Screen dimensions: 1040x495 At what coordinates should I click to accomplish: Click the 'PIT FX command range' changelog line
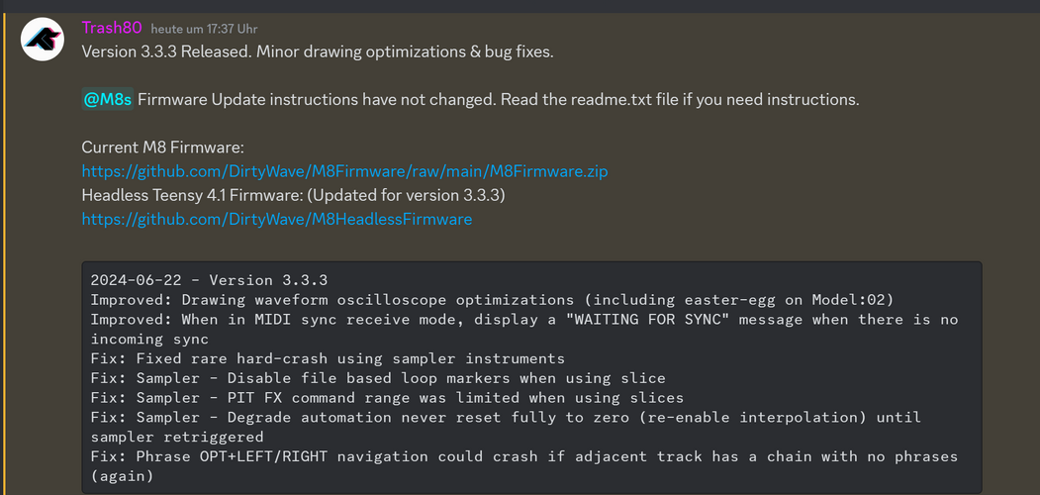[387, 398]
